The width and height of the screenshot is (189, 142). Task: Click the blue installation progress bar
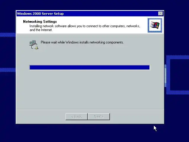pyautogui.click(x=90, y=67)
